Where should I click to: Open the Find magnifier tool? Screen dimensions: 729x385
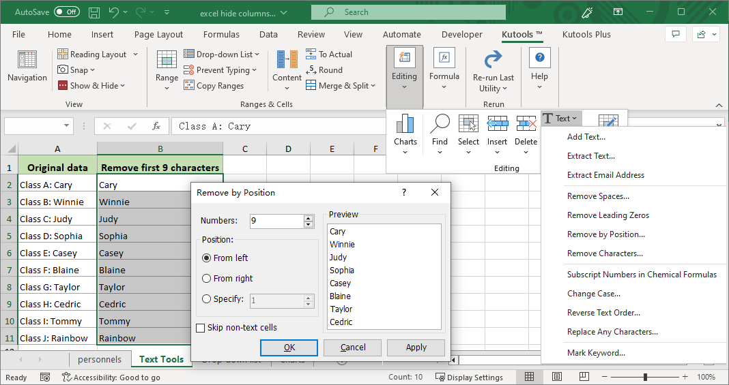pos(440,124)
